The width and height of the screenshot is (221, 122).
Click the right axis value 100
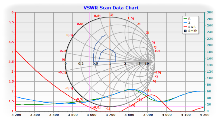210,78
